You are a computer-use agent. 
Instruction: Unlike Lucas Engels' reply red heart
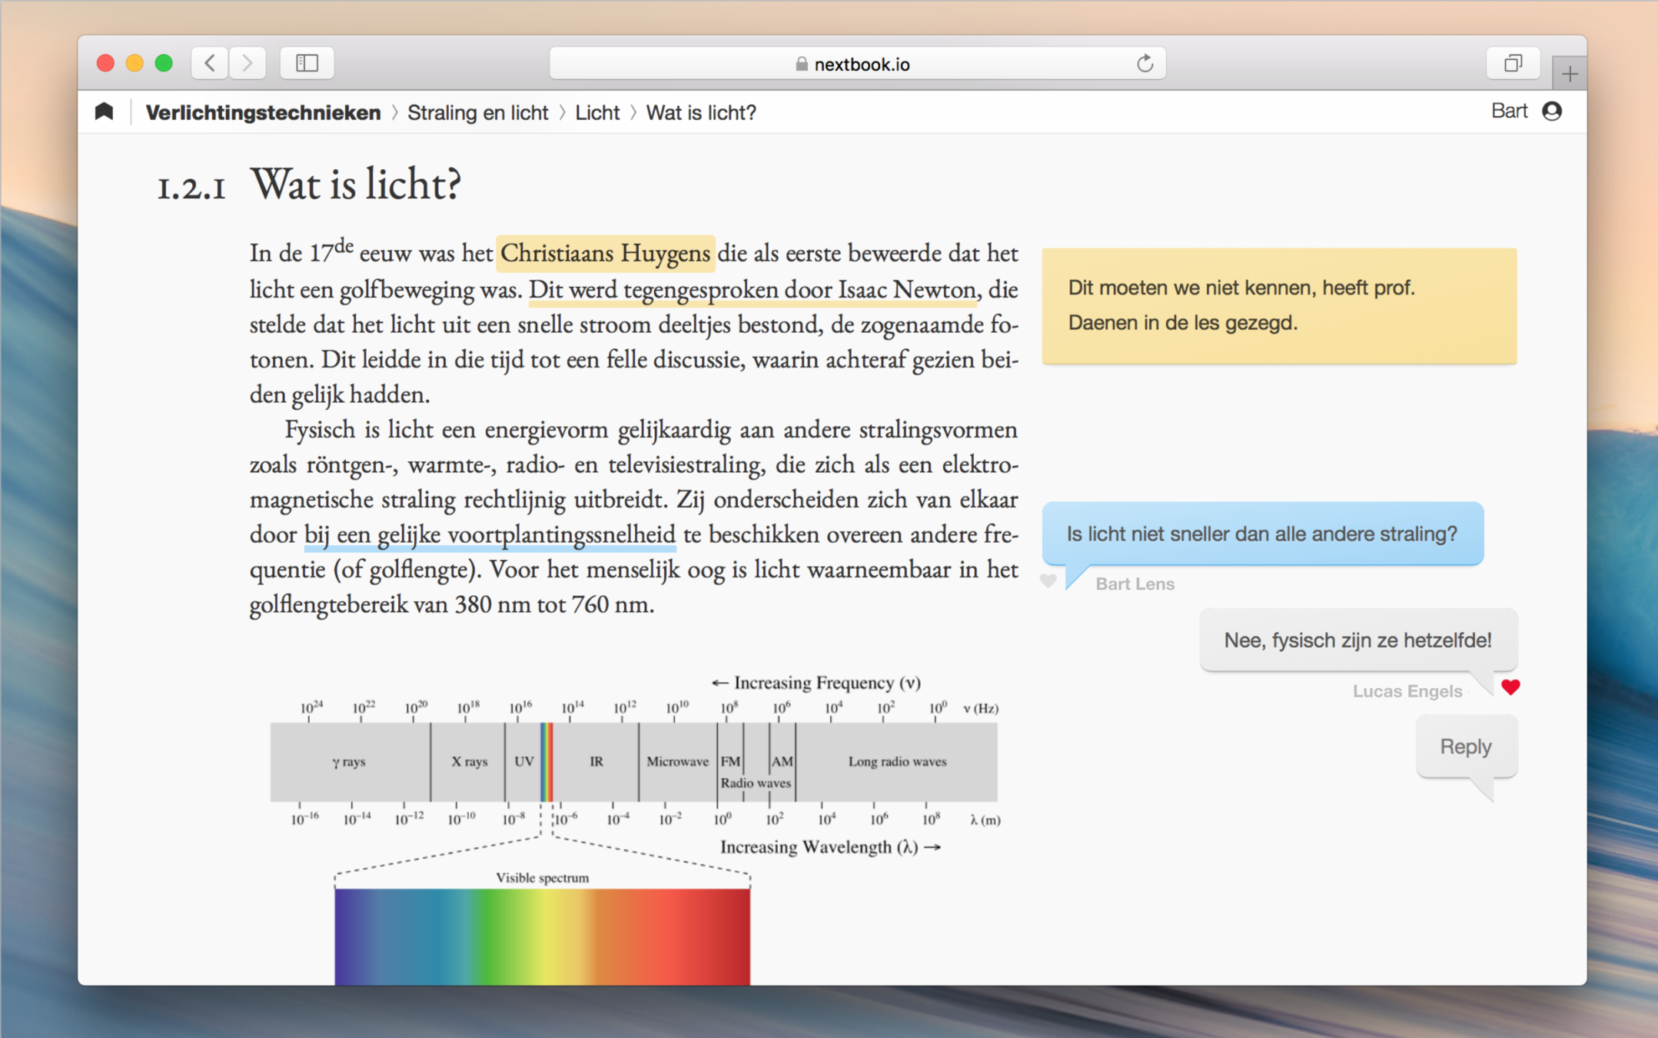tap(1510, 687)
